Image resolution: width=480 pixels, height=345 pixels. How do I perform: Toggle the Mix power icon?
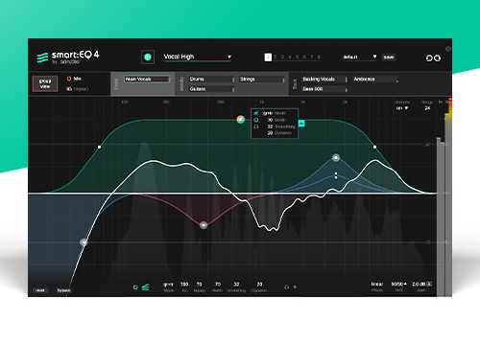[x=69, y=79]
